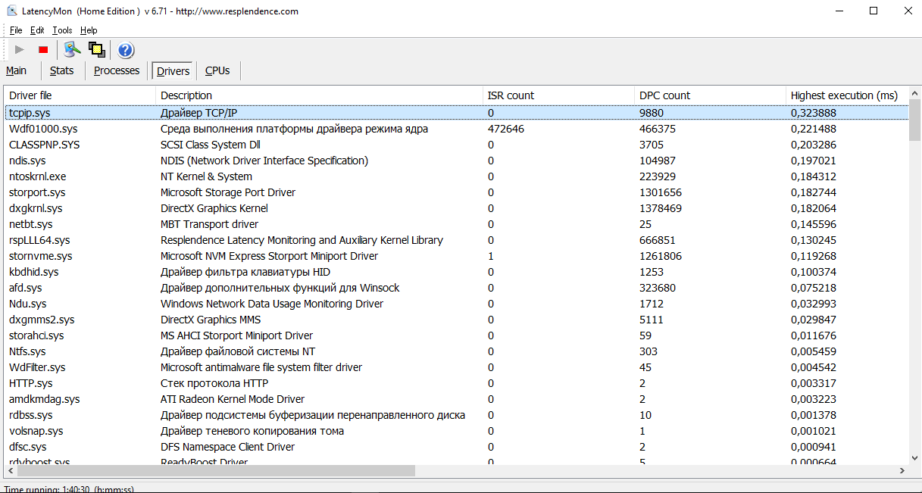Click the highest execution value 0,221488
This screenshot has height=493, width=922.
point(814,129)
